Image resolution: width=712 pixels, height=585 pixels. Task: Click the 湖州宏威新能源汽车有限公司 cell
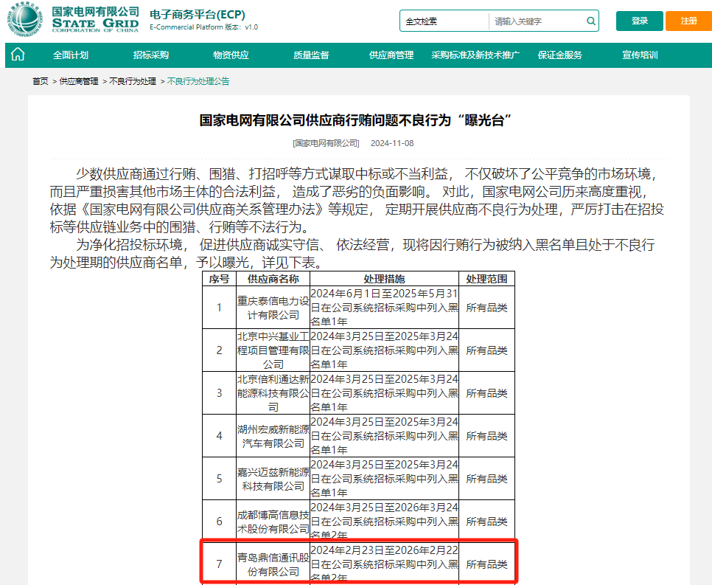273,436
